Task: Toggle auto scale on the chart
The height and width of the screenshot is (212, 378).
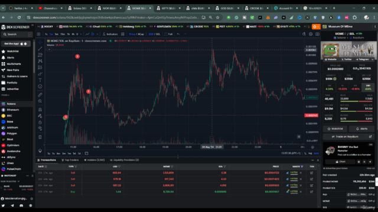Action: pos(317,153)
